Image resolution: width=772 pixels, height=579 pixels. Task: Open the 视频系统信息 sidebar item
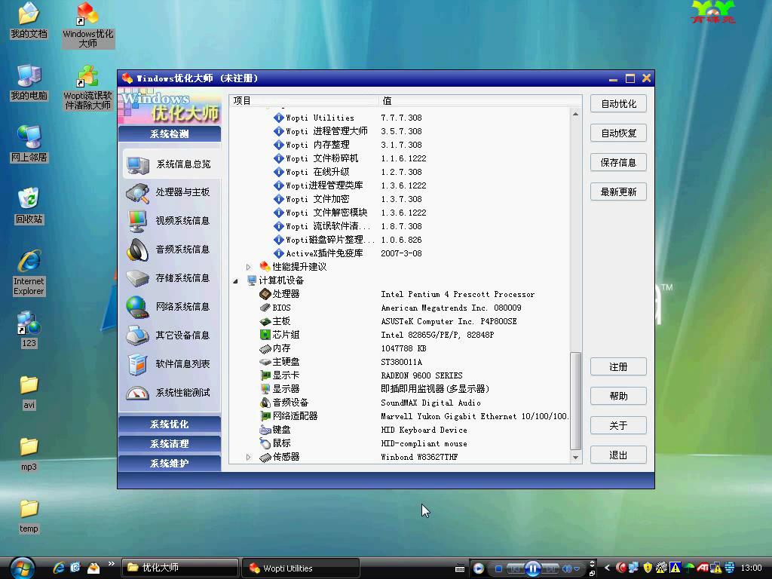pos(170,221)
